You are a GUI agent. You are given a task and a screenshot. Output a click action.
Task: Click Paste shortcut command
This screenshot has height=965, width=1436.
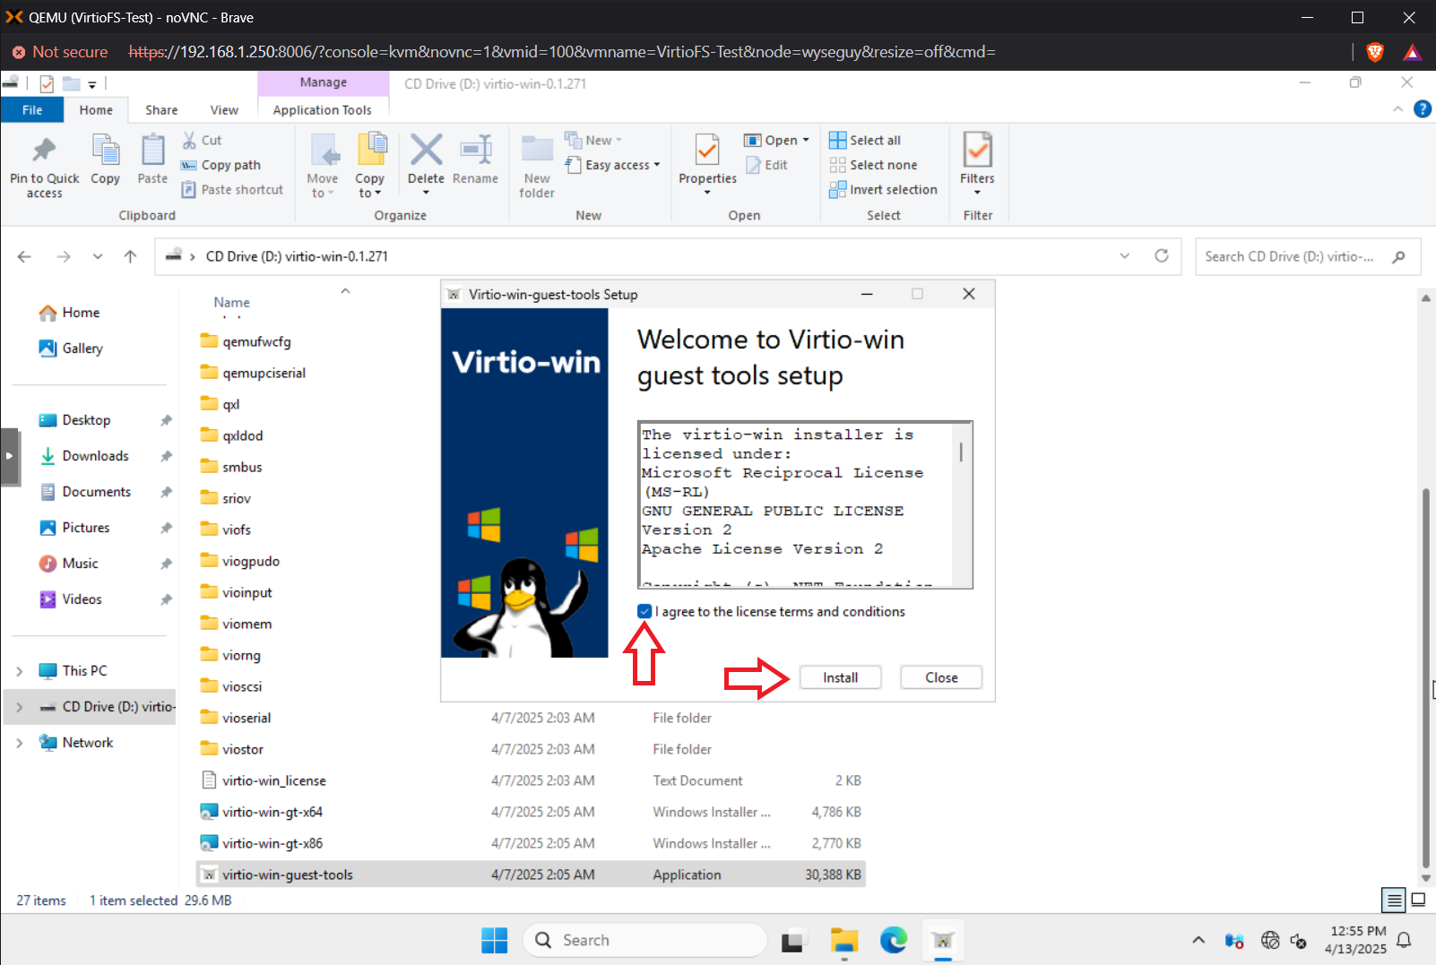(x=232, y=189)
